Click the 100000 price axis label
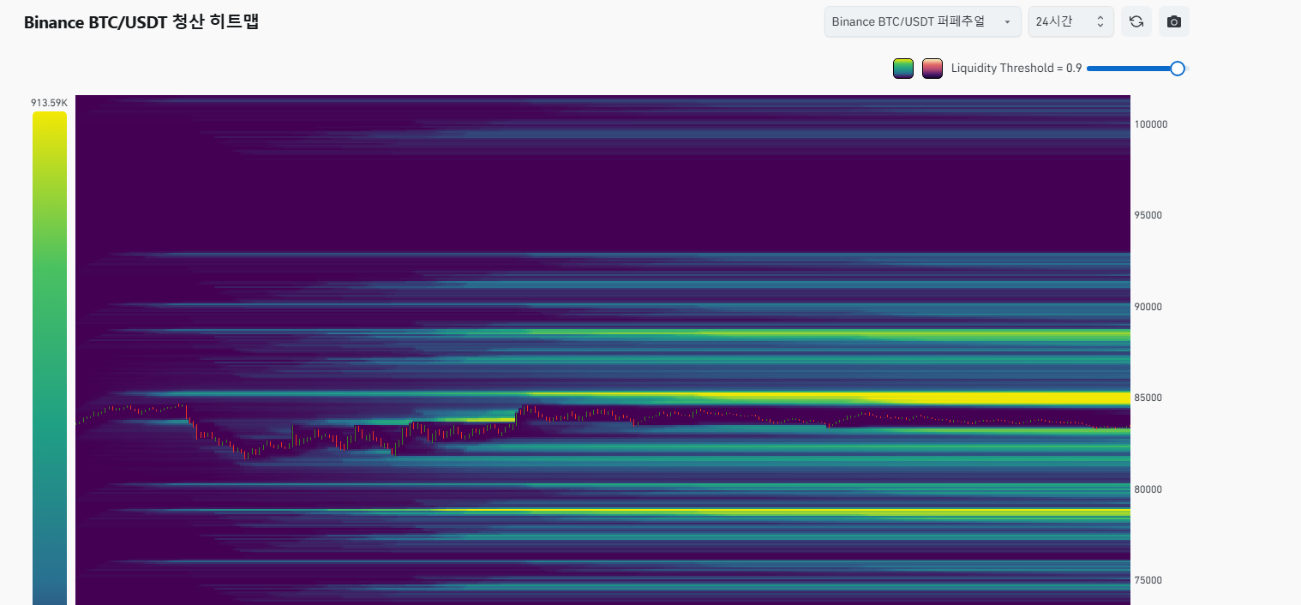The height and width of the screenshot is (605, 1301). (x=1151, y=124)
